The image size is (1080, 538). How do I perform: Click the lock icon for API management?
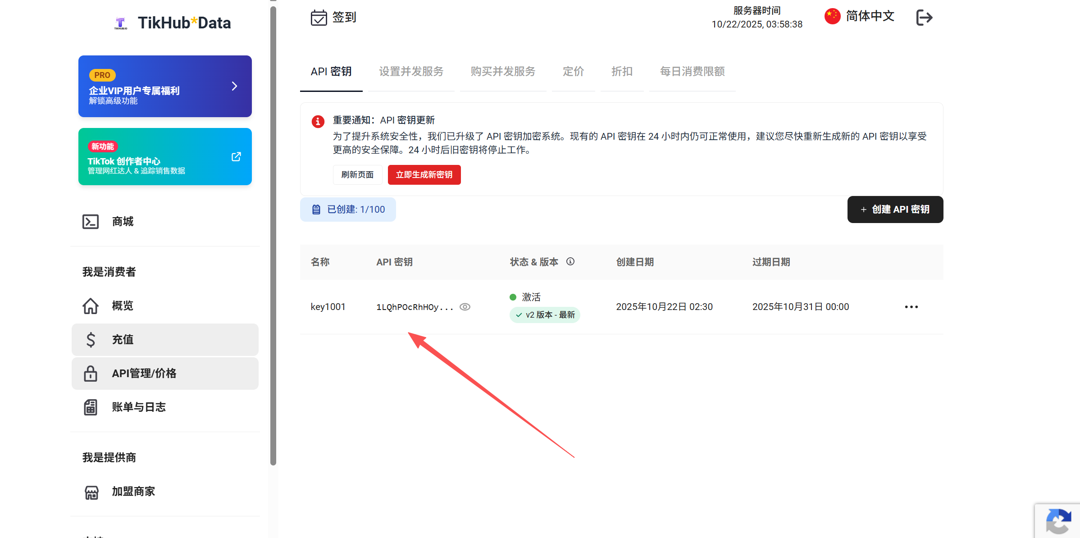click(91, 374)
